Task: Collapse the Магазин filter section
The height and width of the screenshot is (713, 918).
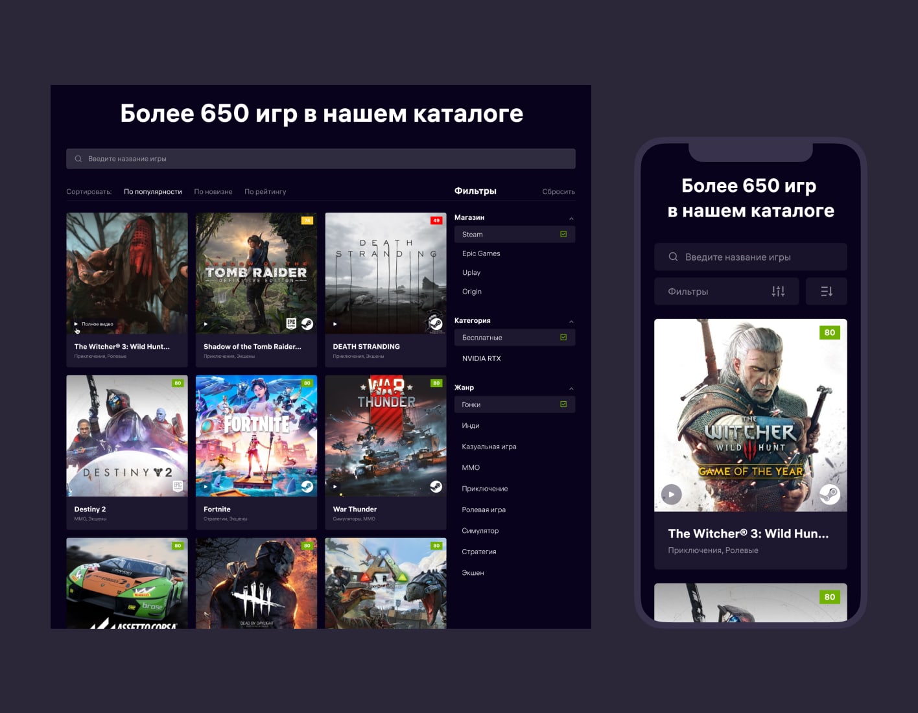Action: (x=571, y=218)
